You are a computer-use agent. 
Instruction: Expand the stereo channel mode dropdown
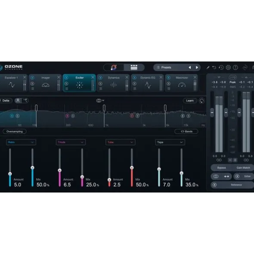(100, 101)
